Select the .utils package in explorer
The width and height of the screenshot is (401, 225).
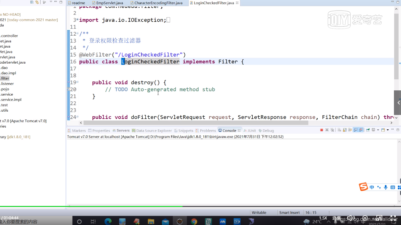[4, 110]
